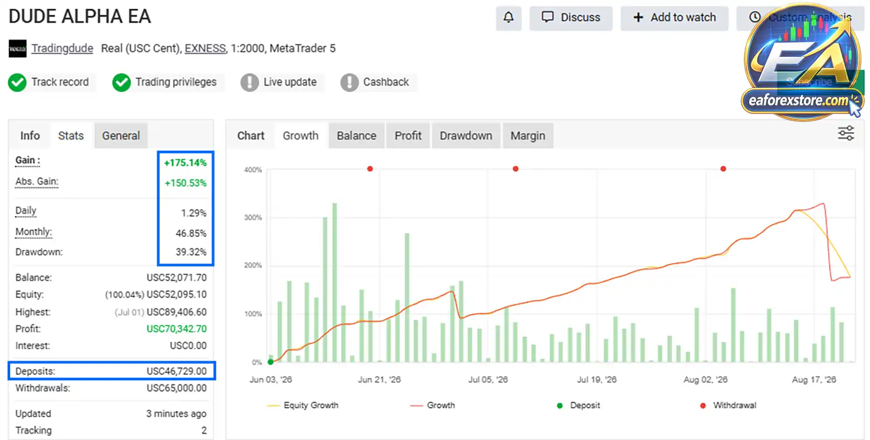Screen dimensions: 870x440
Task: Click the notification bell icon
Action: (x=508, y=18)
